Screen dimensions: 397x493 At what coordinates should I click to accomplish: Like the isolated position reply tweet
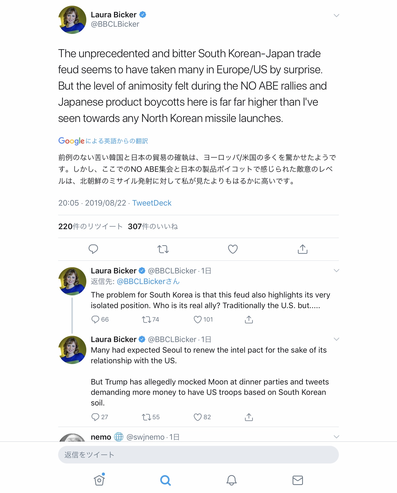198,320
